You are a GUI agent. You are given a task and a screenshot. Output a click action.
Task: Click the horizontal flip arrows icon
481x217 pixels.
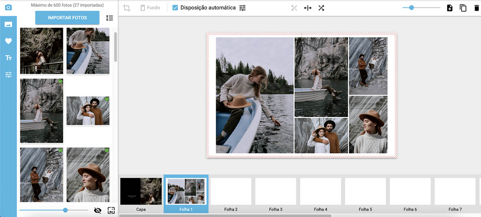(x=307, y=8)
